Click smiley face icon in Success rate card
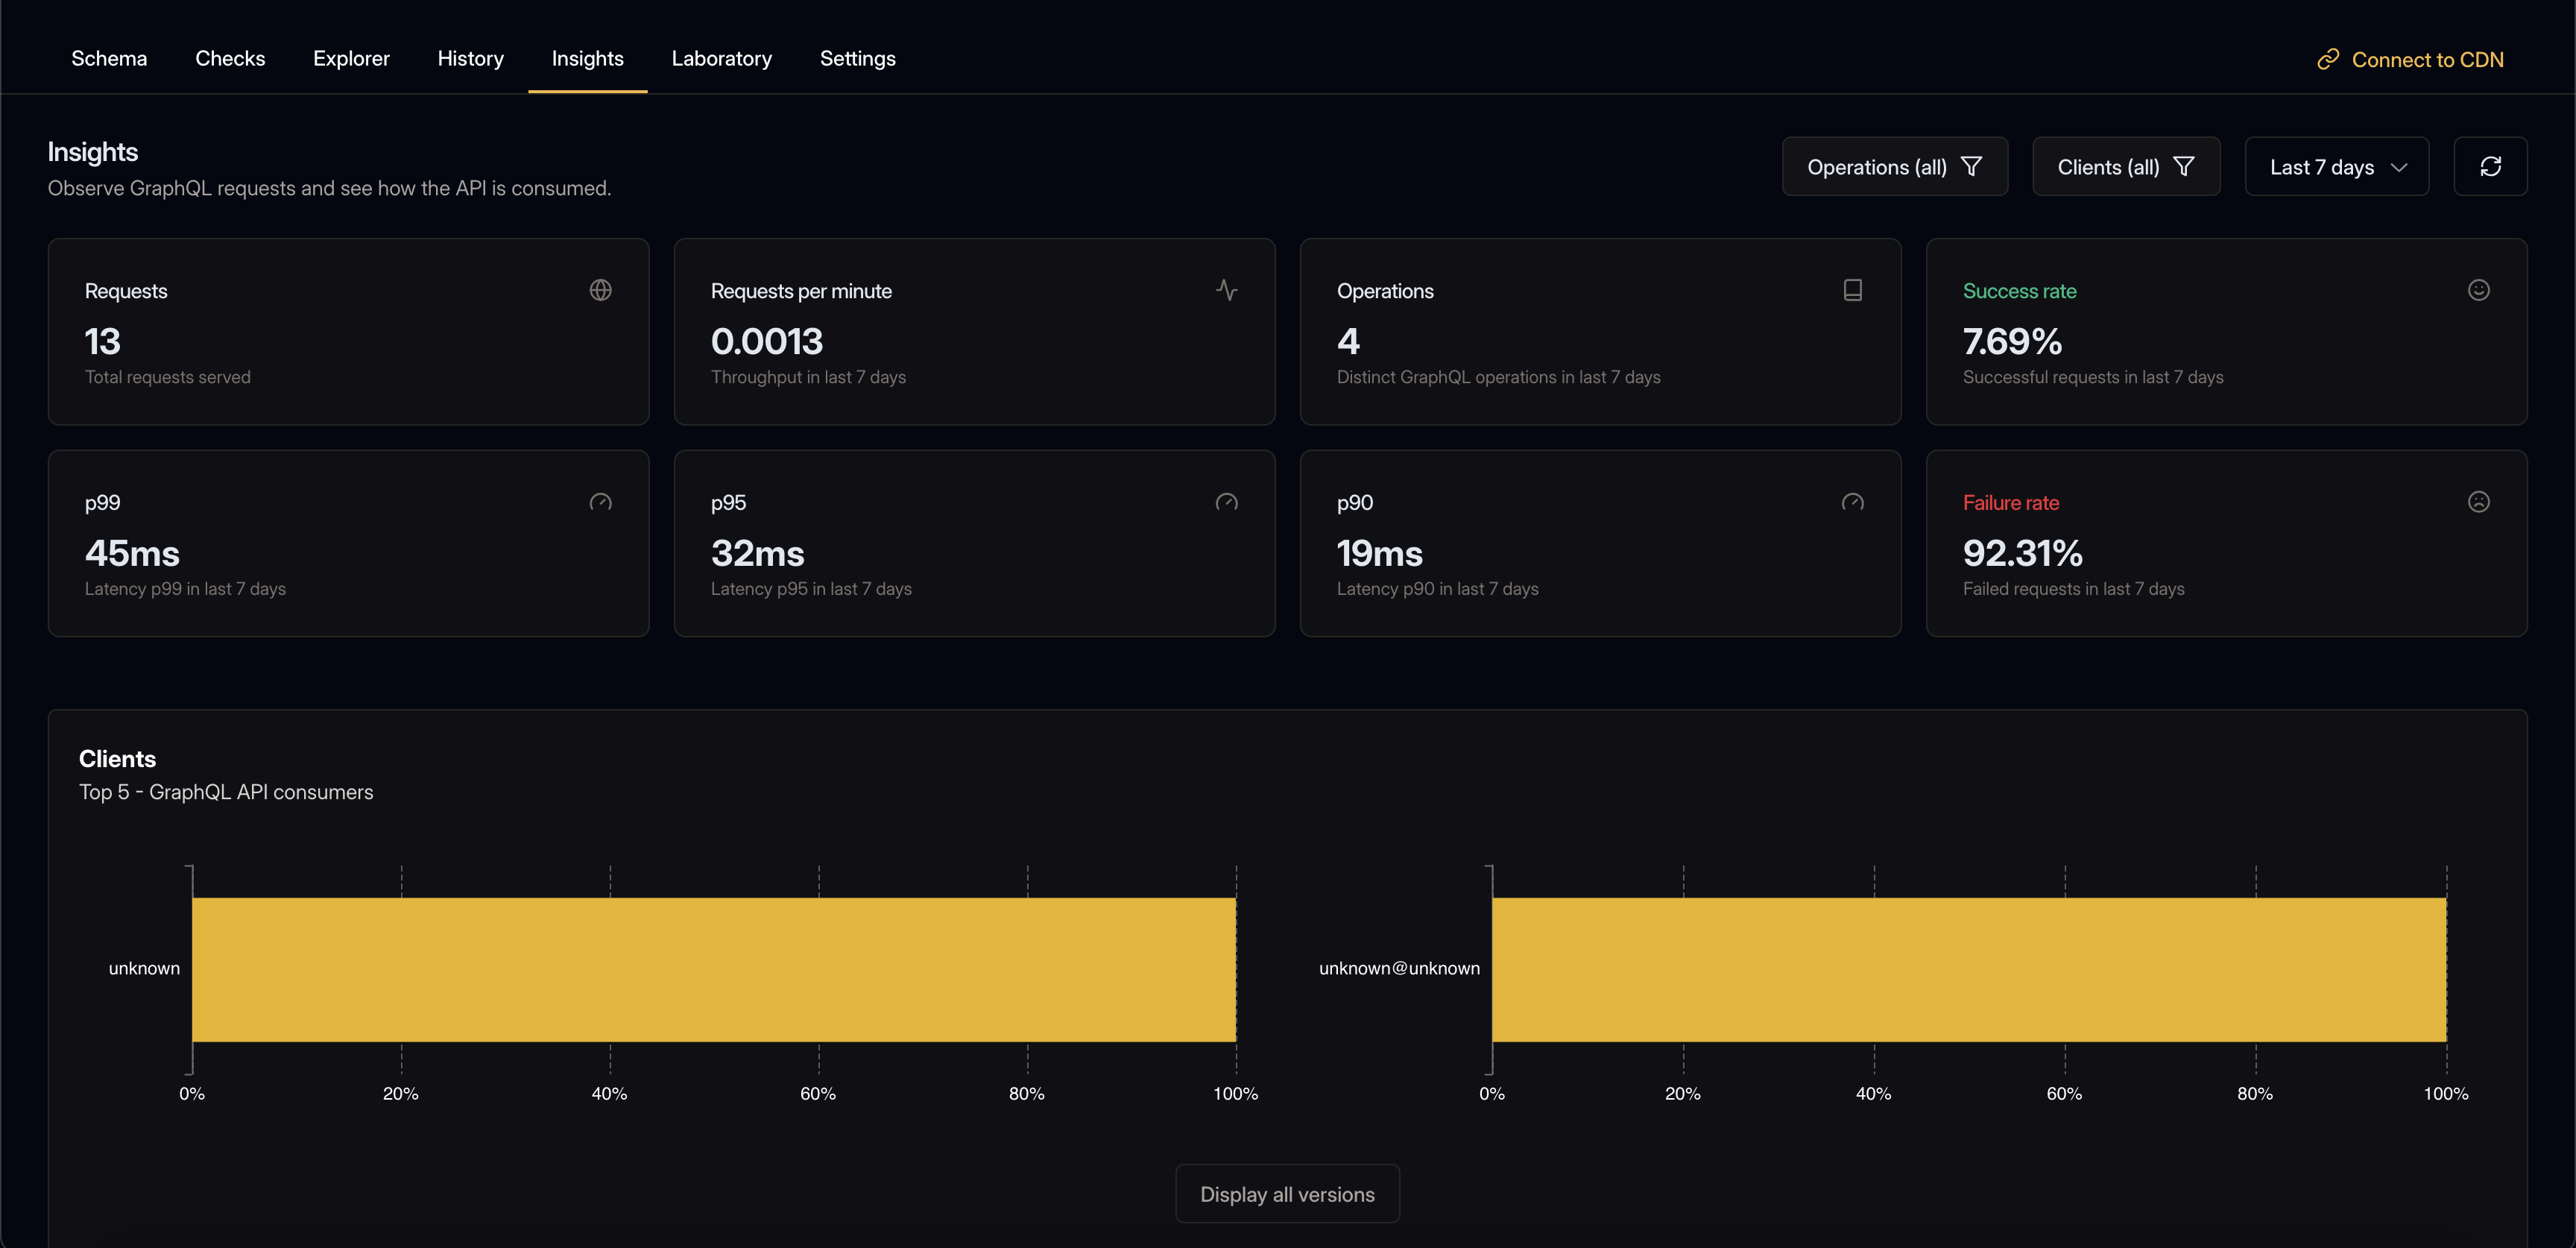The width and height of the screenshot is (2576, 1248). [x=2478, y=290]
